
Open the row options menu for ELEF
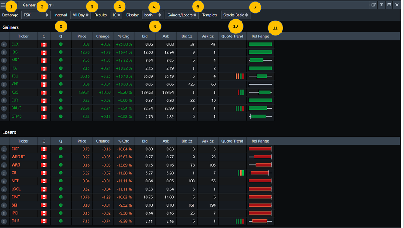[4, 149]
